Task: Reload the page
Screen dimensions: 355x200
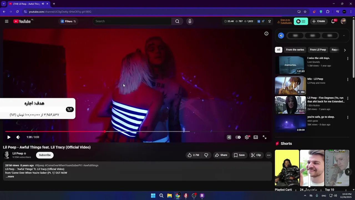Action: (17, 12)
